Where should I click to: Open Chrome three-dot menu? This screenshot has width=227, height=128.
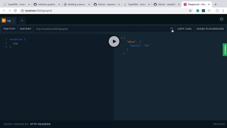click(223, 11)
